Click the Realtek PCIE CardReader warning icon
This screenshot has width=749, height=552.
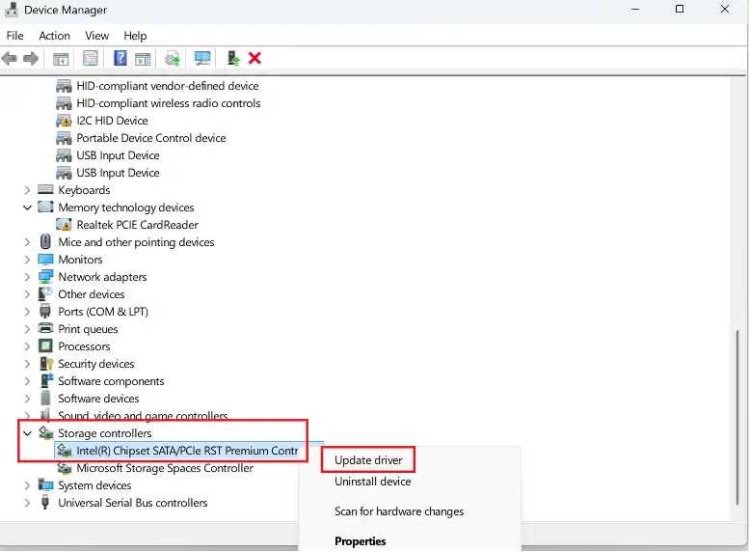pos(64,224)
